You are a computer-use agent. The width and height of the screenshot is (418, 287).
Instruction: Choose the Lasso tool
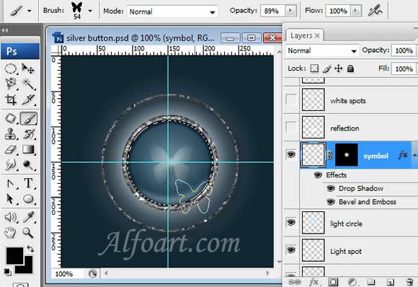[11, 84]
